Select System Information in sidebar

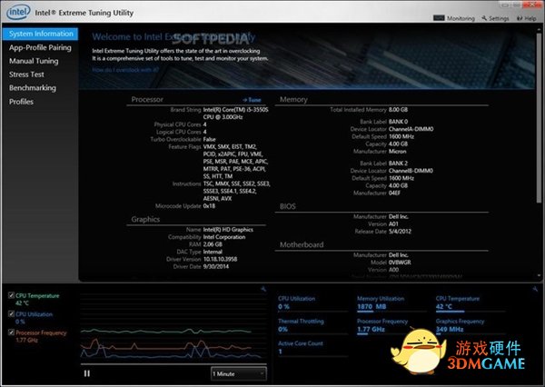click(x=40, y=34)
